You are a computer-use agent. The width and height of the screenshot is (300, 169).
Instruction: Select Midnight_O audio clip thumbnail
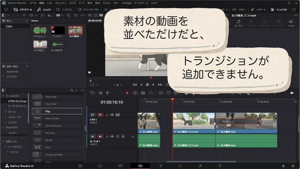(x=40, y=30)
